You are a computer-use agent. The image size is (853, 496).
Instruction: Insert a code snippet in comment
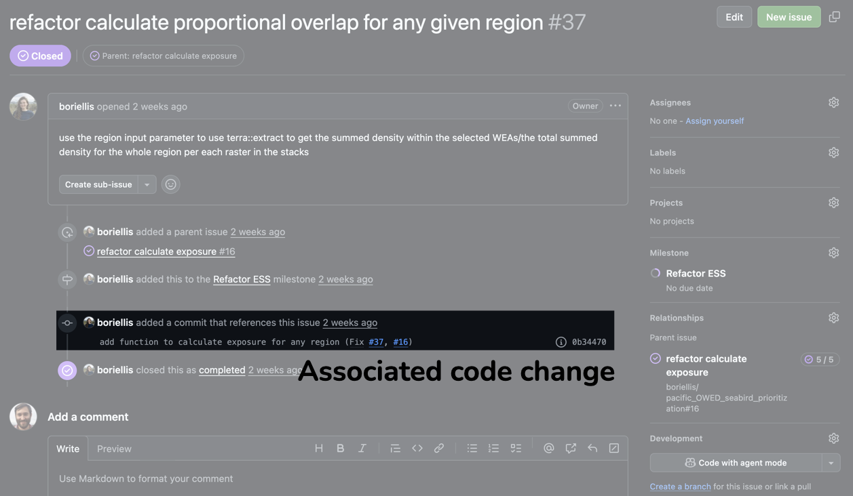coord(417,449)
